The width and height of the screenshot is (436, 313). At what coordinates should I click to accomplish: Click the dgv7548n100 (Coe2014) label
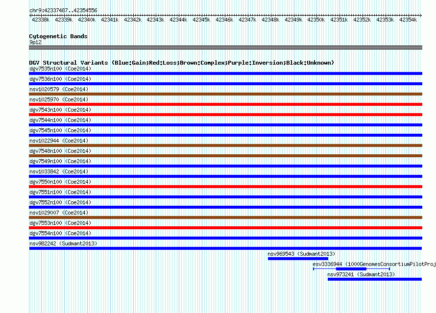(60, 151)
